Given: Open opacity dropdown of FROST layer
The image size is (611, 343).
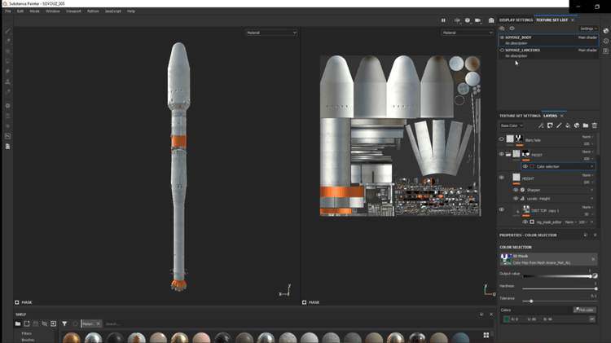Looking at the screenshot, I should [588, 159].
